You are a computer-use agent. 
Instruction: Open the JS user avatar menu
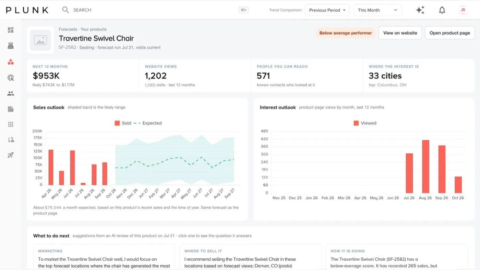coord(463,10)
